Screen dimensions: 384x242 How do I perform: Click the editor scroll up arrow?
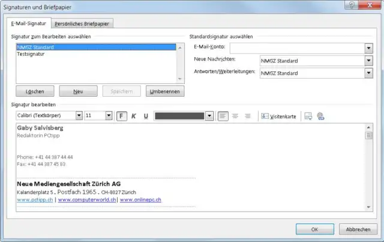click(368, 127)
